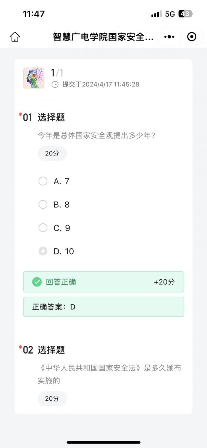Viewport: 207px width, 448px height.
Task: Tap the green correct-answer checkmark icon
Action: pos(37,282)
